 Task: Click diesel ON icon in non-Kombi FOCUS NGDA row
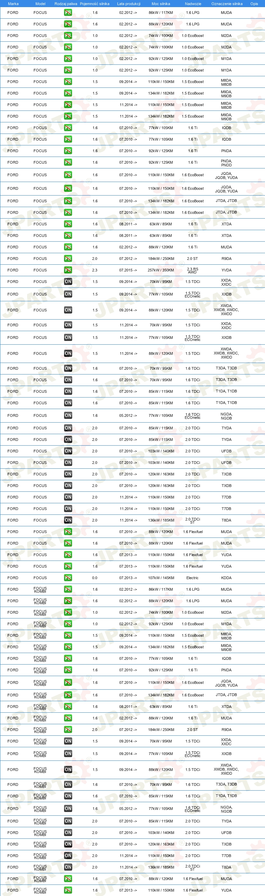pyautogui.click(x=68, y=415)
